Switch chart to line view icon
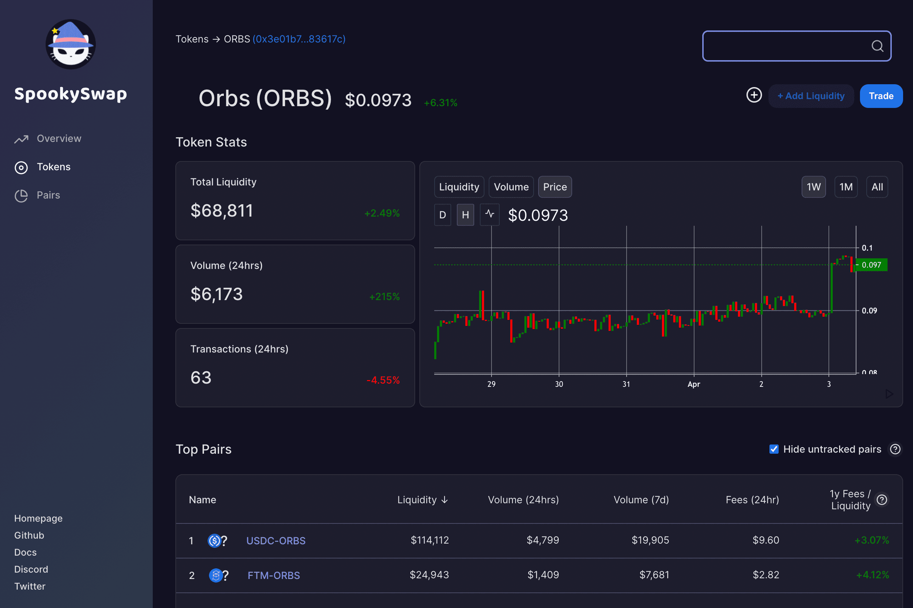The width and height of the screenshot is (913, 608). tap(490, 214)
